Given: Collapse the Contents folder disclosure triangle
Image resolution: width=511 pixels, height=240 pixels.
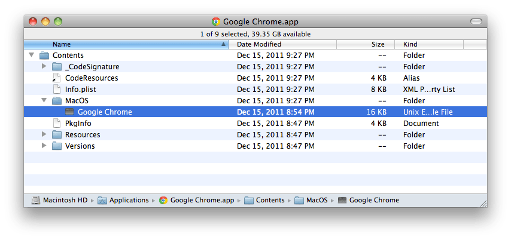Looking at the screenshot, I should (x=32, y=55).
